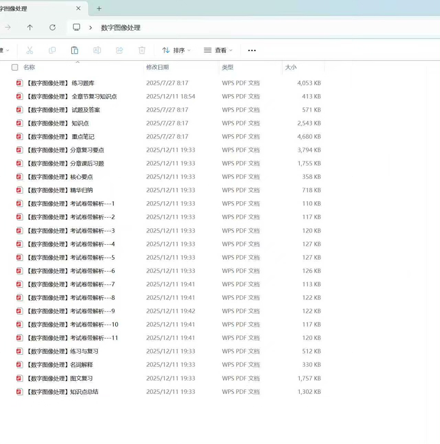
Task: Toggle the select-all checkbox beside 名称
Action: coord(15,67)
